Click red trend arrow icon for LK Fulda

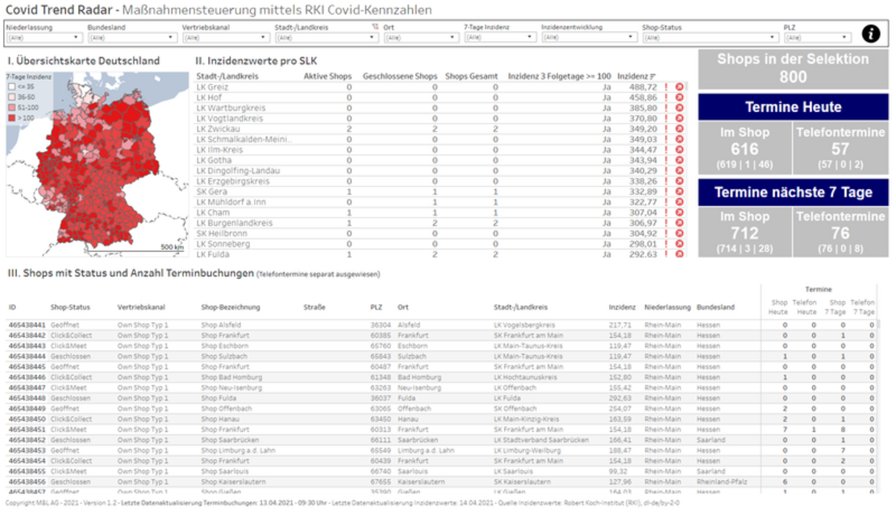(x=679, y=254)
